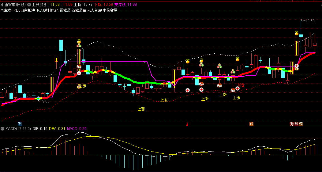Click the 港 marker at bottom right
Screen dimensions: 322x172
(292, 124)
